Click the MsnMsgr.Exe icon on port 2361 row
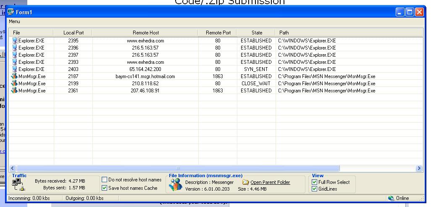This screenshot has width=431, height=207. point(15,91)
